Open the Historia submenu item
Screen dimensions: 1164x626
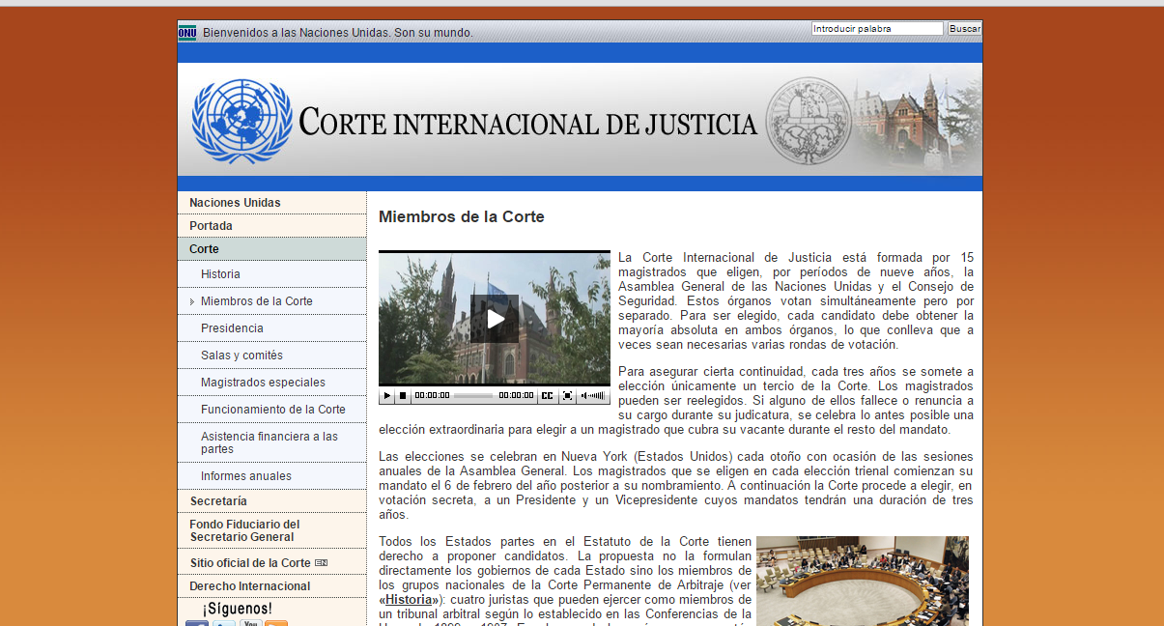pos(271,274)
